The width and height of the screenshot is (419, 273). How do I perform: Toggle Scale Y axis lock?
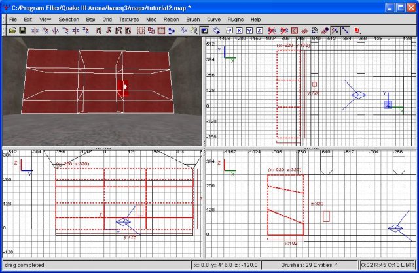pos(249,31)
